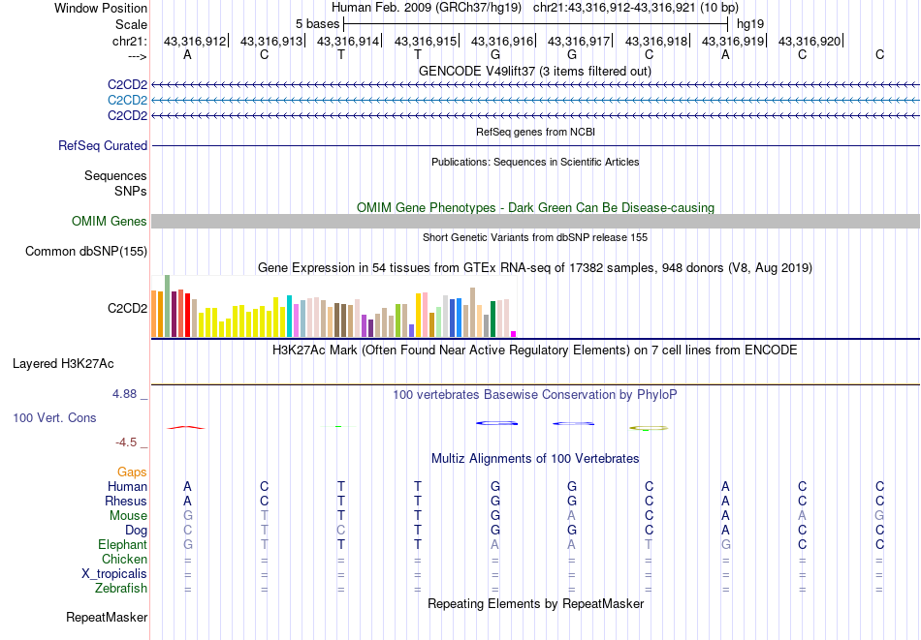Click the chr21: ruler label
The image size is (921, 640).
pos(129,41)
